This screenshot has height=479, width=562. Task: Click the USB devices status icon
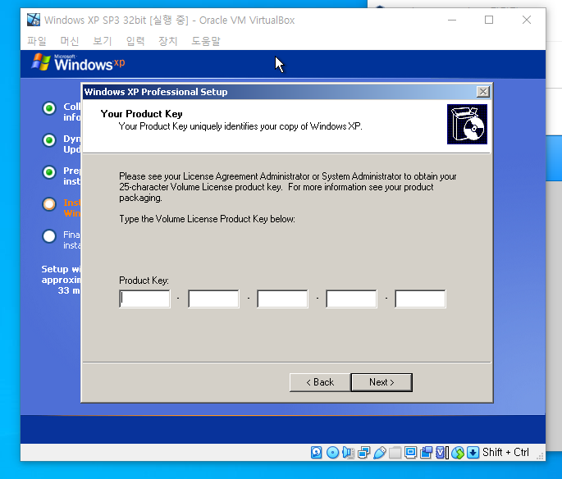pos(380,453)
